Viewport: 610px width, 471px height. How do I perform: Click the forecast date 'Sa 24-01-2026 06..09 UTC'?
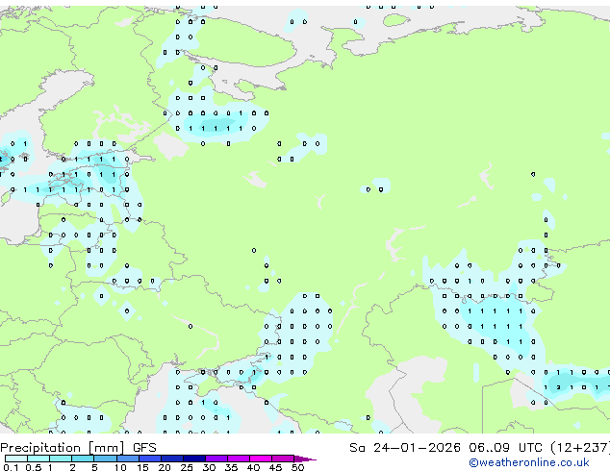coord(445,448)
